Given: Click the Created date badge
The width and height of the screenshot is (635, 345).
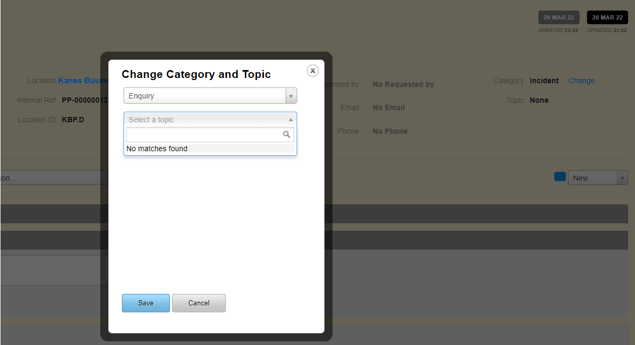Looking at the screenshot, I should pyautogui.click(x=558, y=17).
